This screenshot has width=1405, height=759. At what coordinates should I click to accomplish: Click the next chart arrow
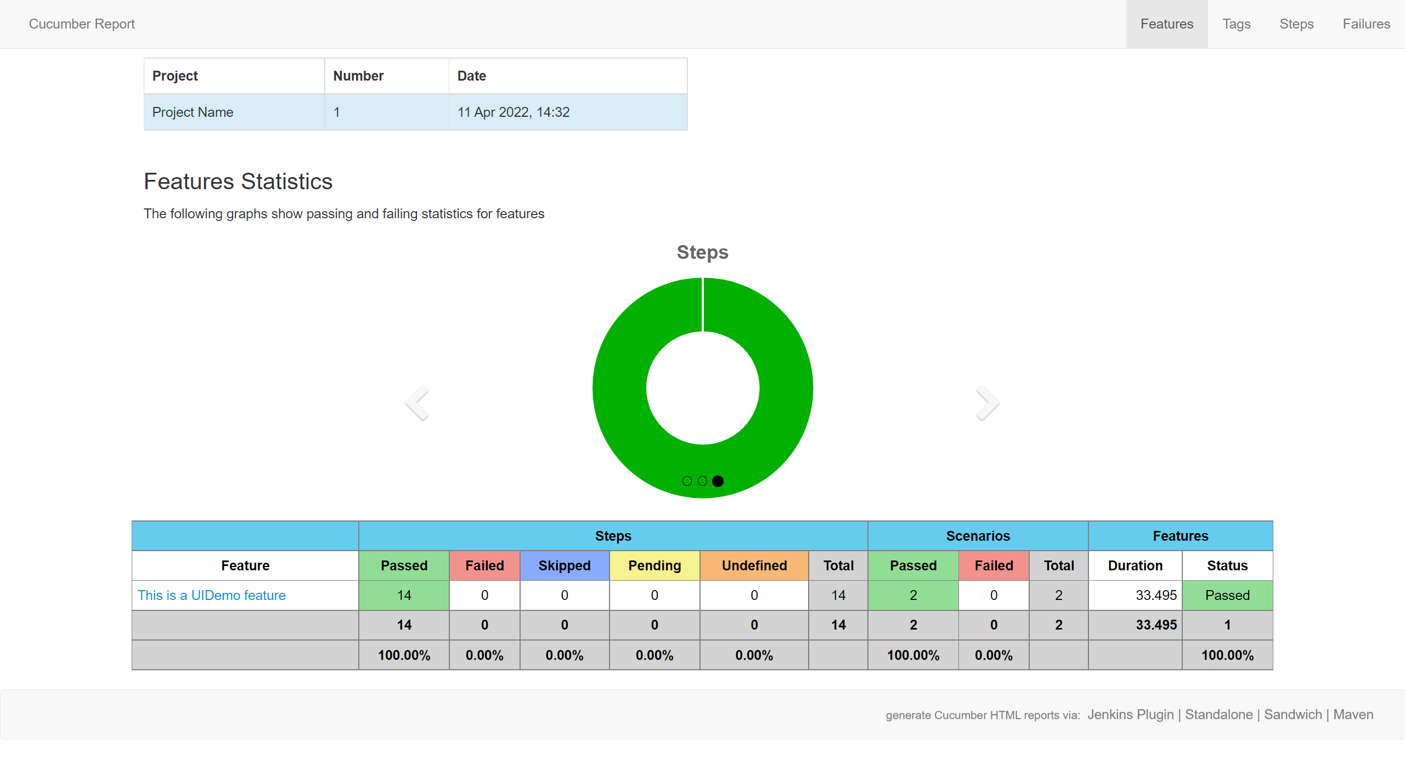[988, 403]
